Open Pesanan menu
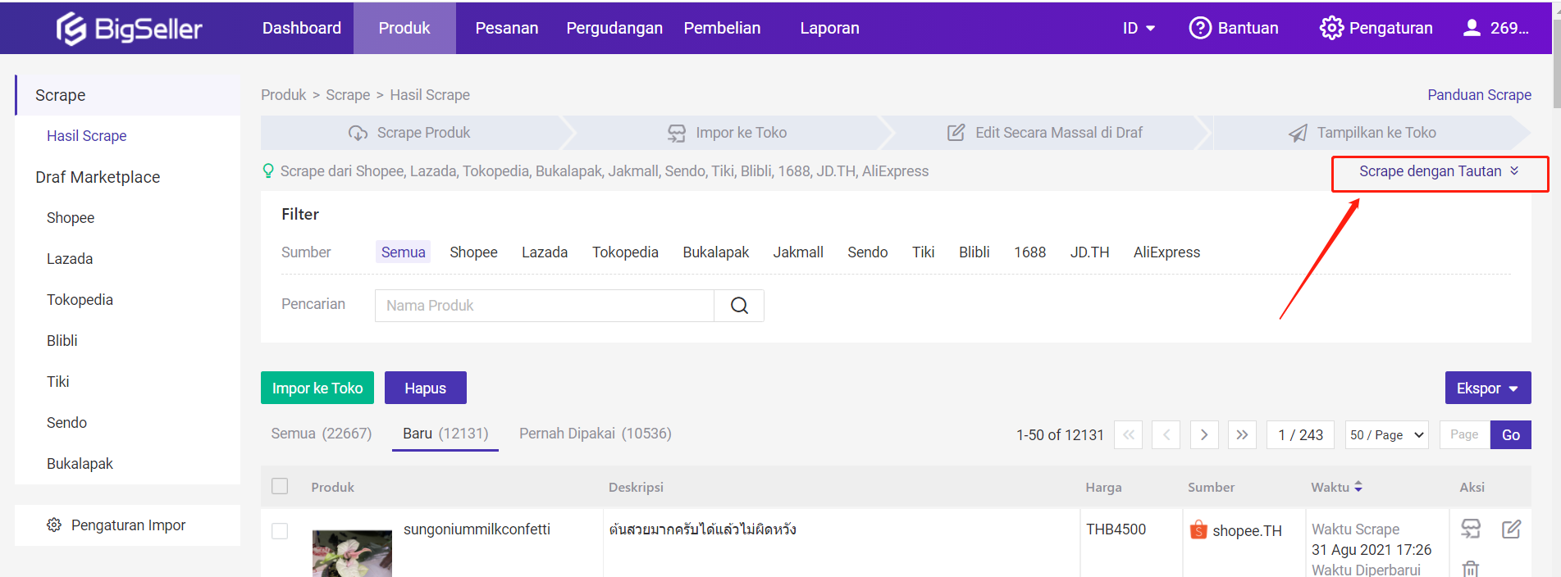The image size is (1561, 577). click(x=507, y=28)
